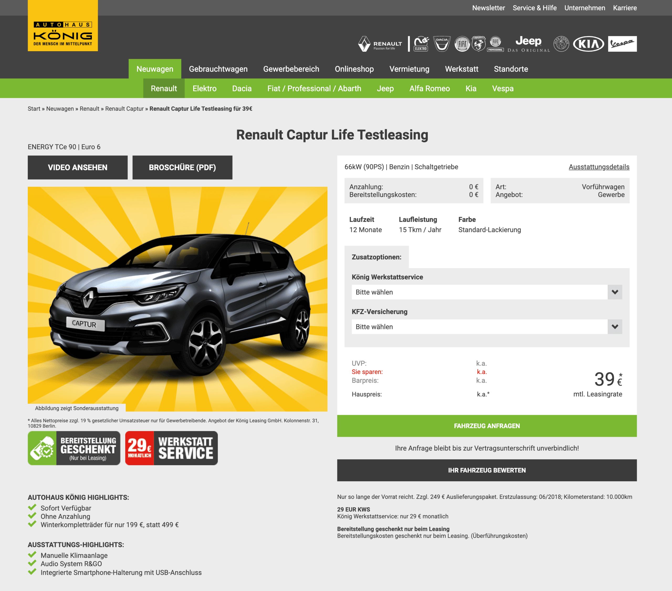Select Vespa in green submenu

click(502, 88)
